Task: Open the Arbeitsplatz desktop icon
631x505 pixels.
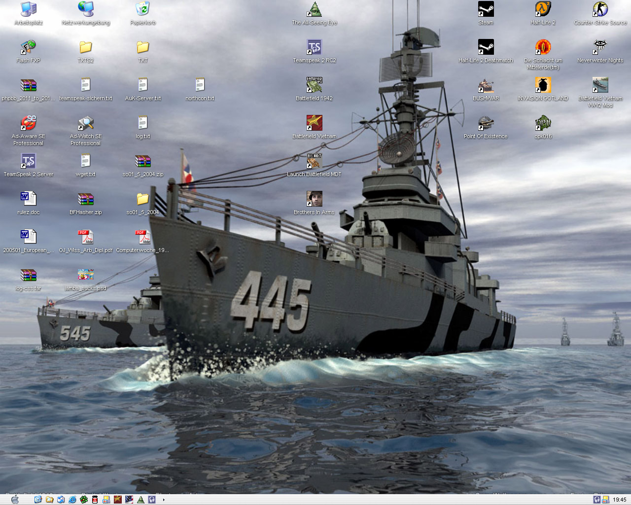Action: click(29, 13)
